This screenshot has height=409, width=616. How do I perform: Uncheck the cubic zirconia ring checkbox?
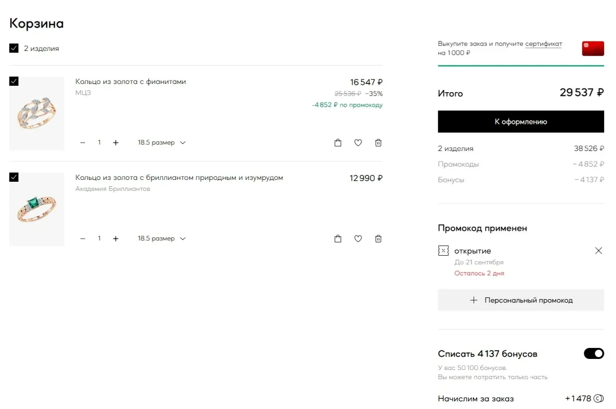click(14, 81)
